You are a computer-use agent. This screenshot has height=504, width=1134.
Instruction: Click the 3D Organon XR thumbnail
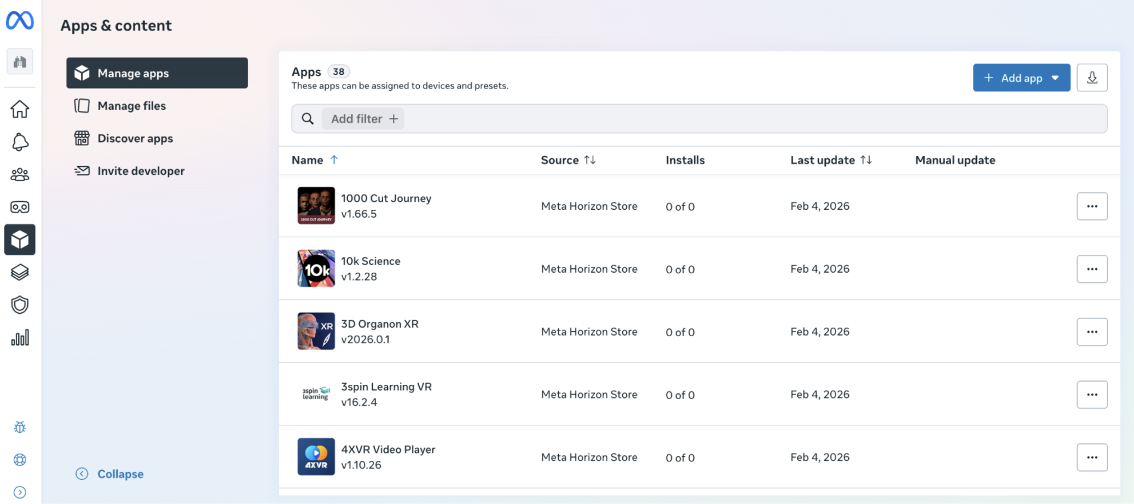click(x=316, y=331)
